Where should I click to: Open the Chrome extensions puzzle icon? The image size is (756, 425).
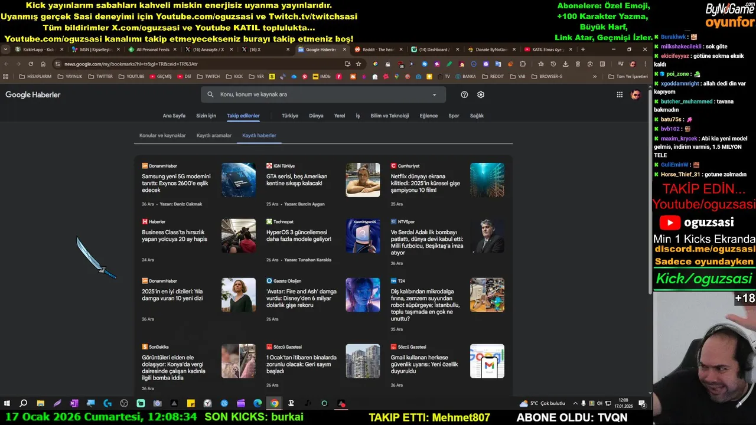pos(523,64)
